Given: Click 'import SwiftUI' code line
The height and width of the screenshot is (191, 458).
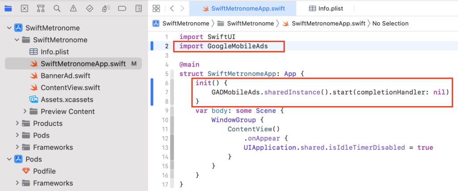Looking at the screenshot, I should pos(208,37).
